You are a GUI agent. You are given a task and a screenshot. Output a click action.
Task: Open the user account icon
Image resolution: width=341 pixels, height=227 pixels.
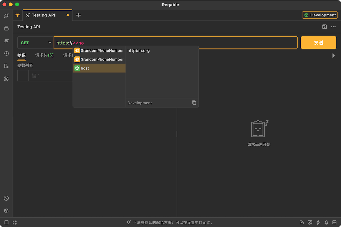click(6, 198)
